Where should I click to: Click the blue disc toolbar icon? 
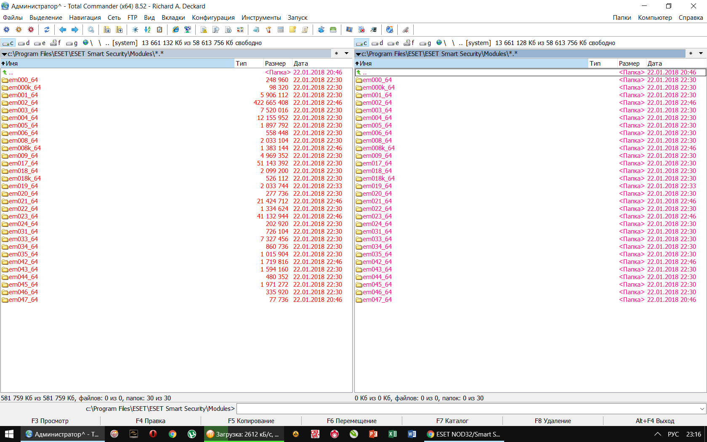coord(390,29)
